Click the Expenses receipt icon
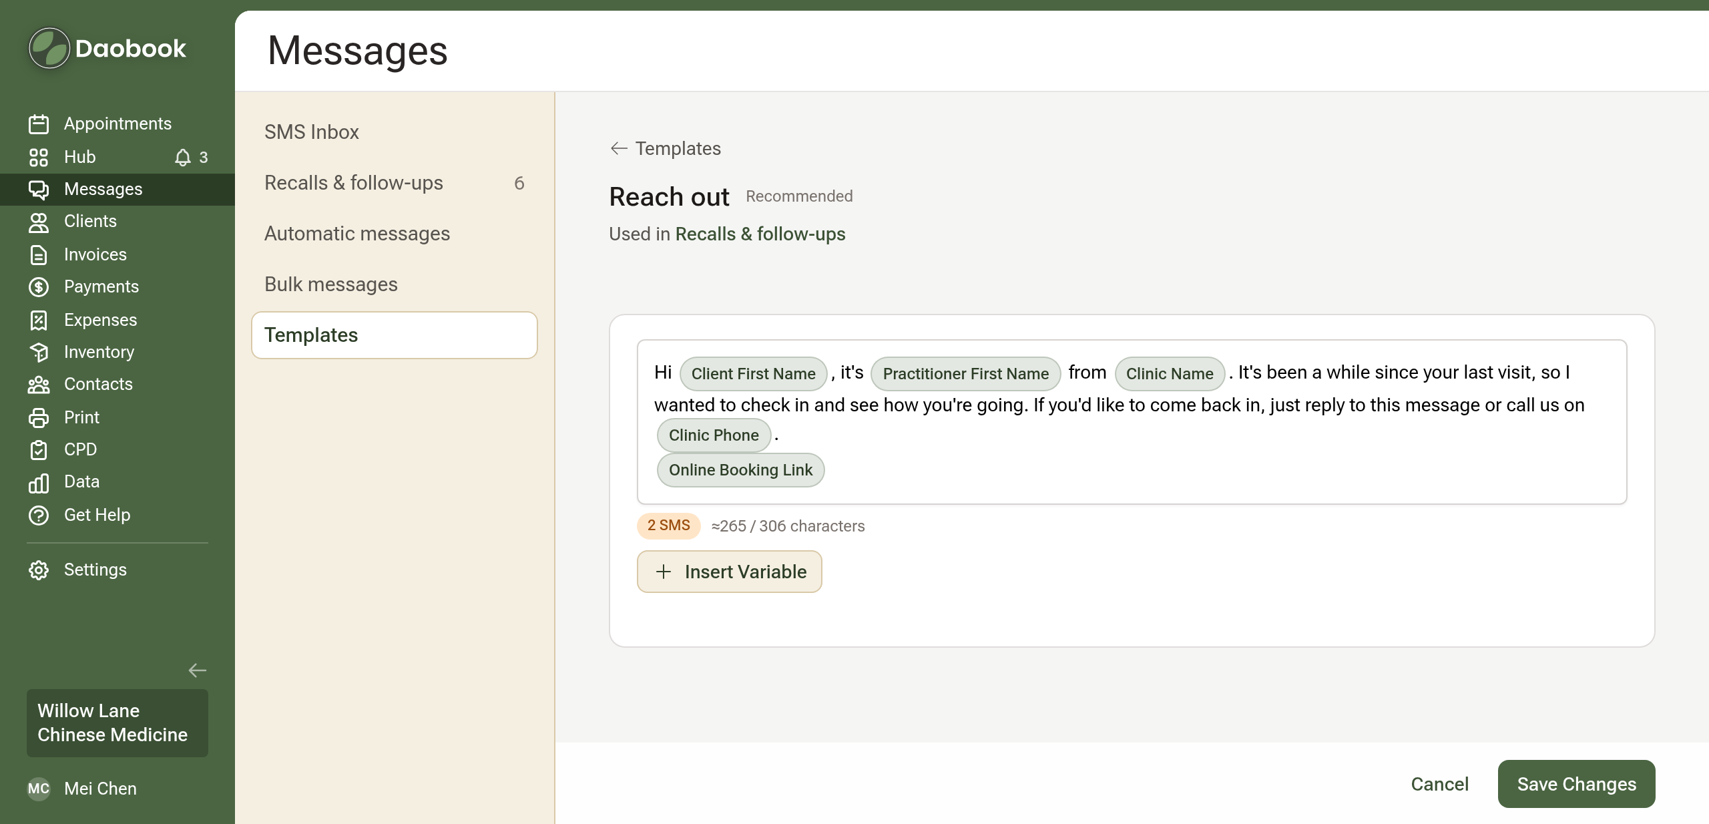 (x=39, y=320)
